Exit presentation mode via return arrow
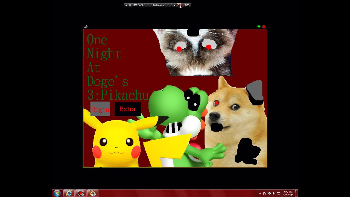The height and width of the screenshot is (197, 350). click(86, 27)
